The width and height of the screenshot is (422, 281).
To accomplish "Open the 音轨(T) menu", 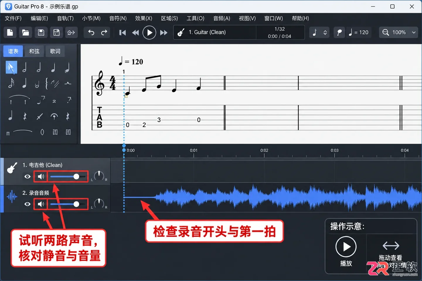I will 65,18.
